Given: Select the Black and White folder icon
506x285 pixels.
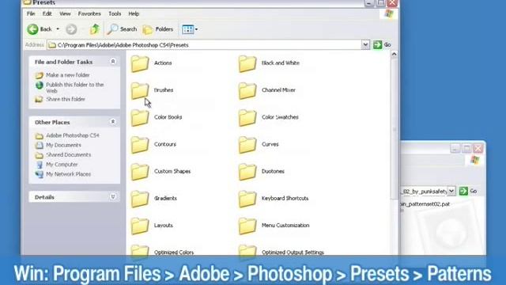Looking at the screenshot, I should pyautogui.click(x=247, y=63).
